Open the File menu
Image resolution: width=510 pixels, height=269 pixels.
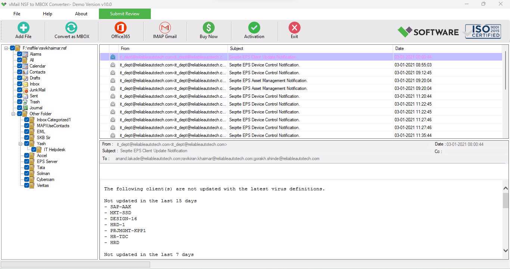[x=17, y=14]
